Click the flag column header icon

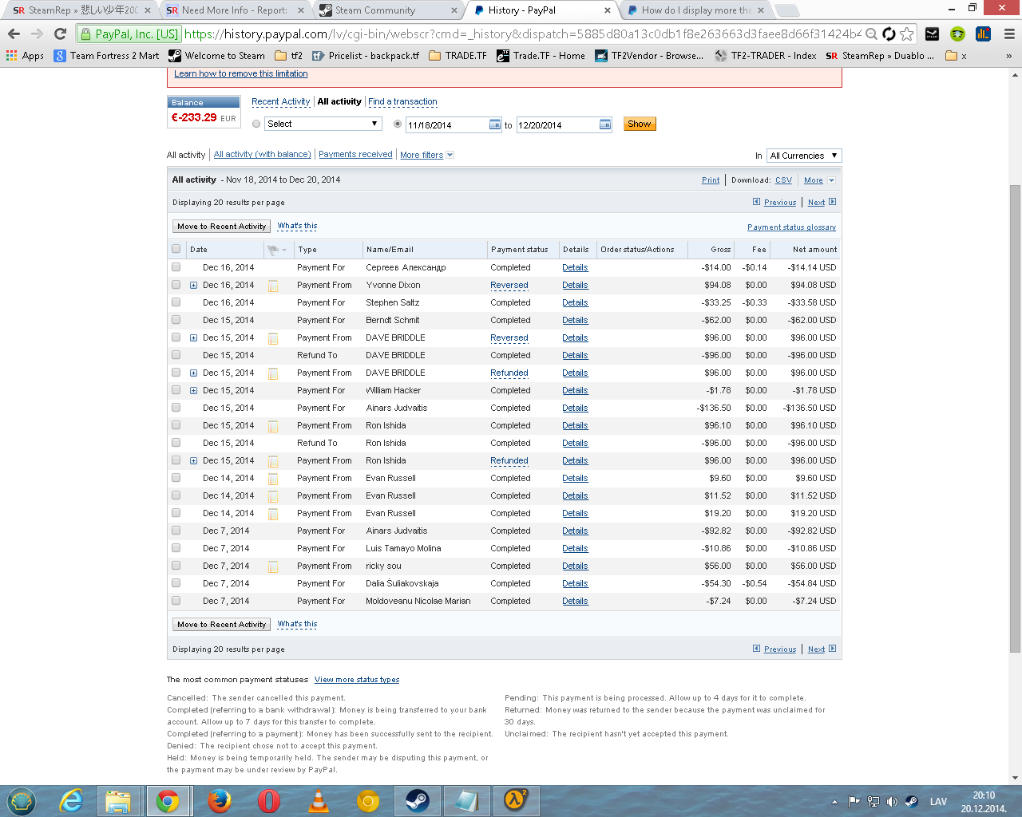point(275,250)
